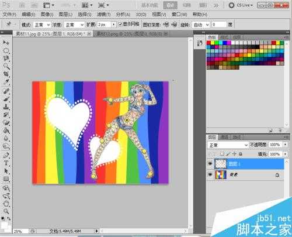Select the Clone Stamp tool
292x237 pixels.
point(6,107)
